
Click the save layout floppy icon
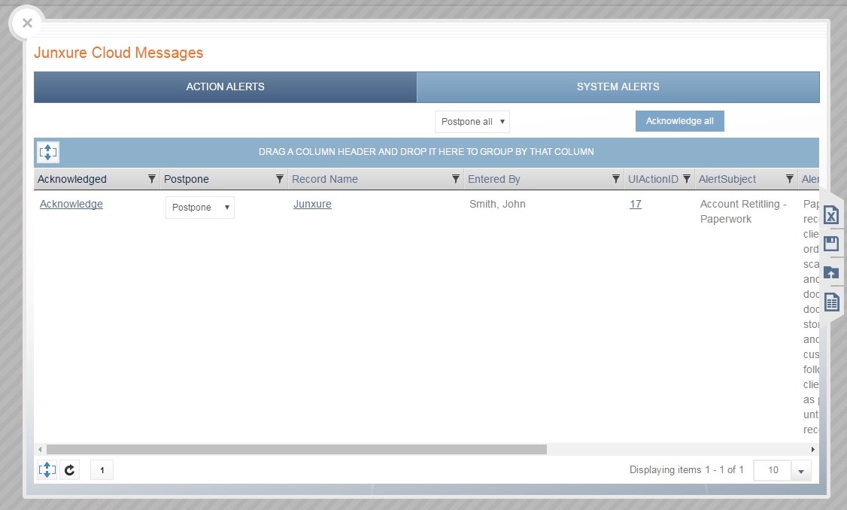pyautogui.click(x=831, y=244)
